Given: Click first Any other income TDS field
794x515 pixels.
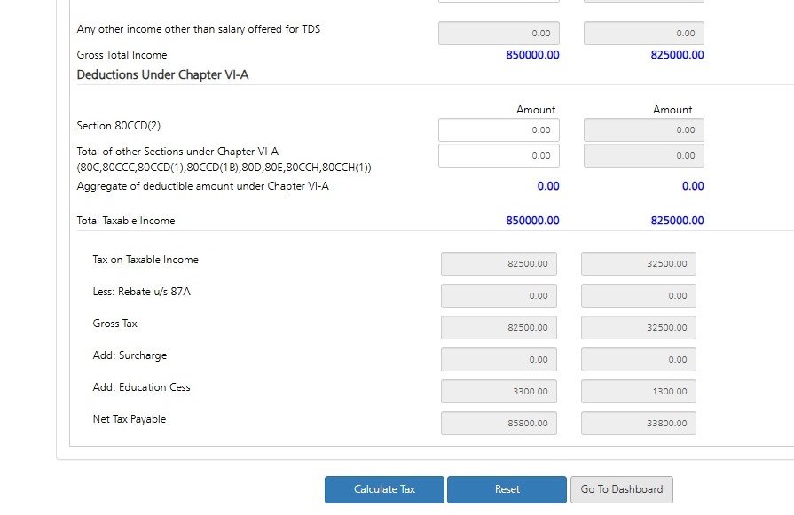Looking at the screenshot, I should tap(499, 34).
